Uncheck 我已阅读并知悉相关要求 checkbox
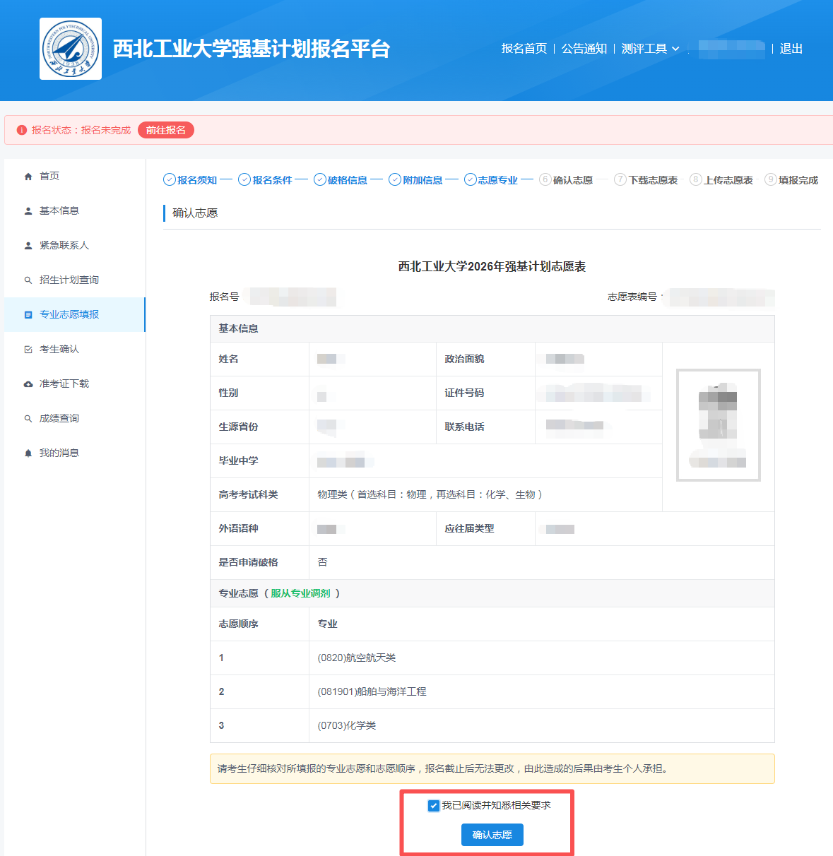Viewport: 833px width, 856px height. [x=434, y=806]
